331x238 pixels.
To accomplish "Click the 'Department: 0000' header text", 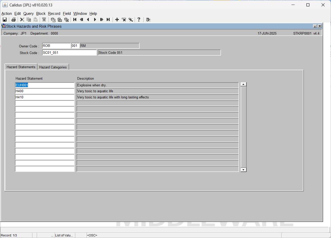I will pyautogui.click(x=44, y=33).
